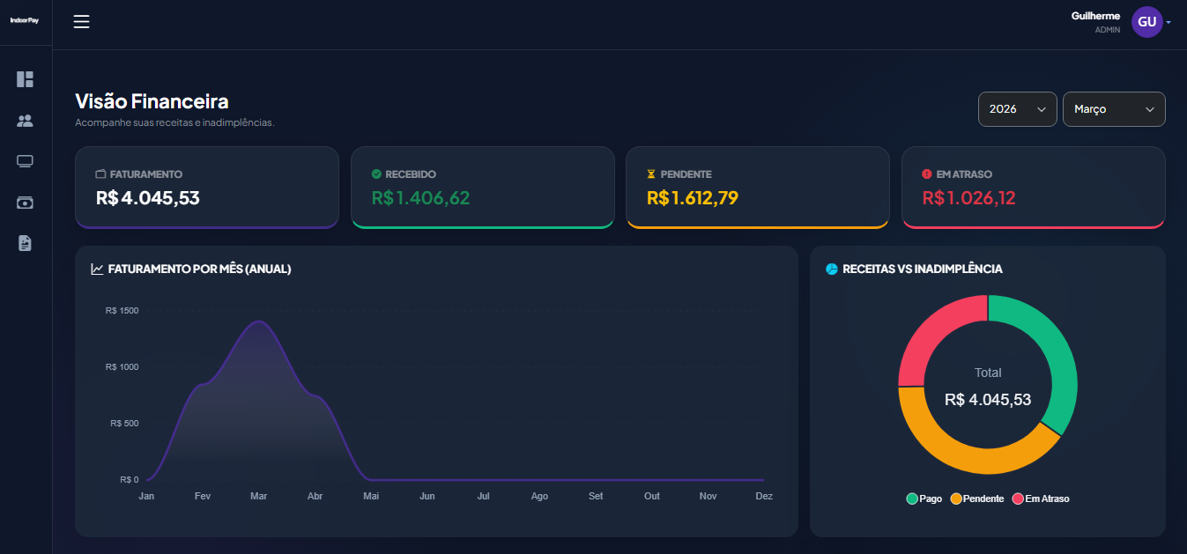Select the clients (people) icon in sidebar
Screen dimensions: 1187x554
25,121
